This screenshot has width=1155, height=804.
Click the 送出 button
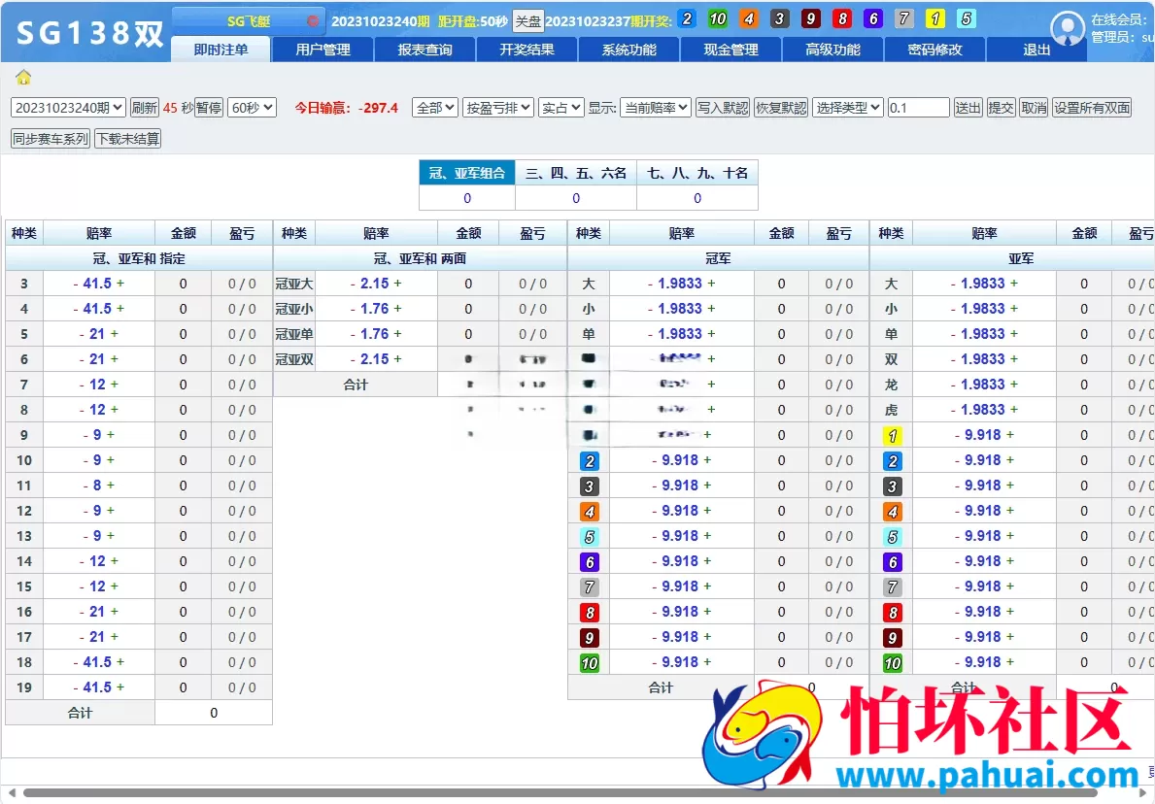(x=968, y=108)
